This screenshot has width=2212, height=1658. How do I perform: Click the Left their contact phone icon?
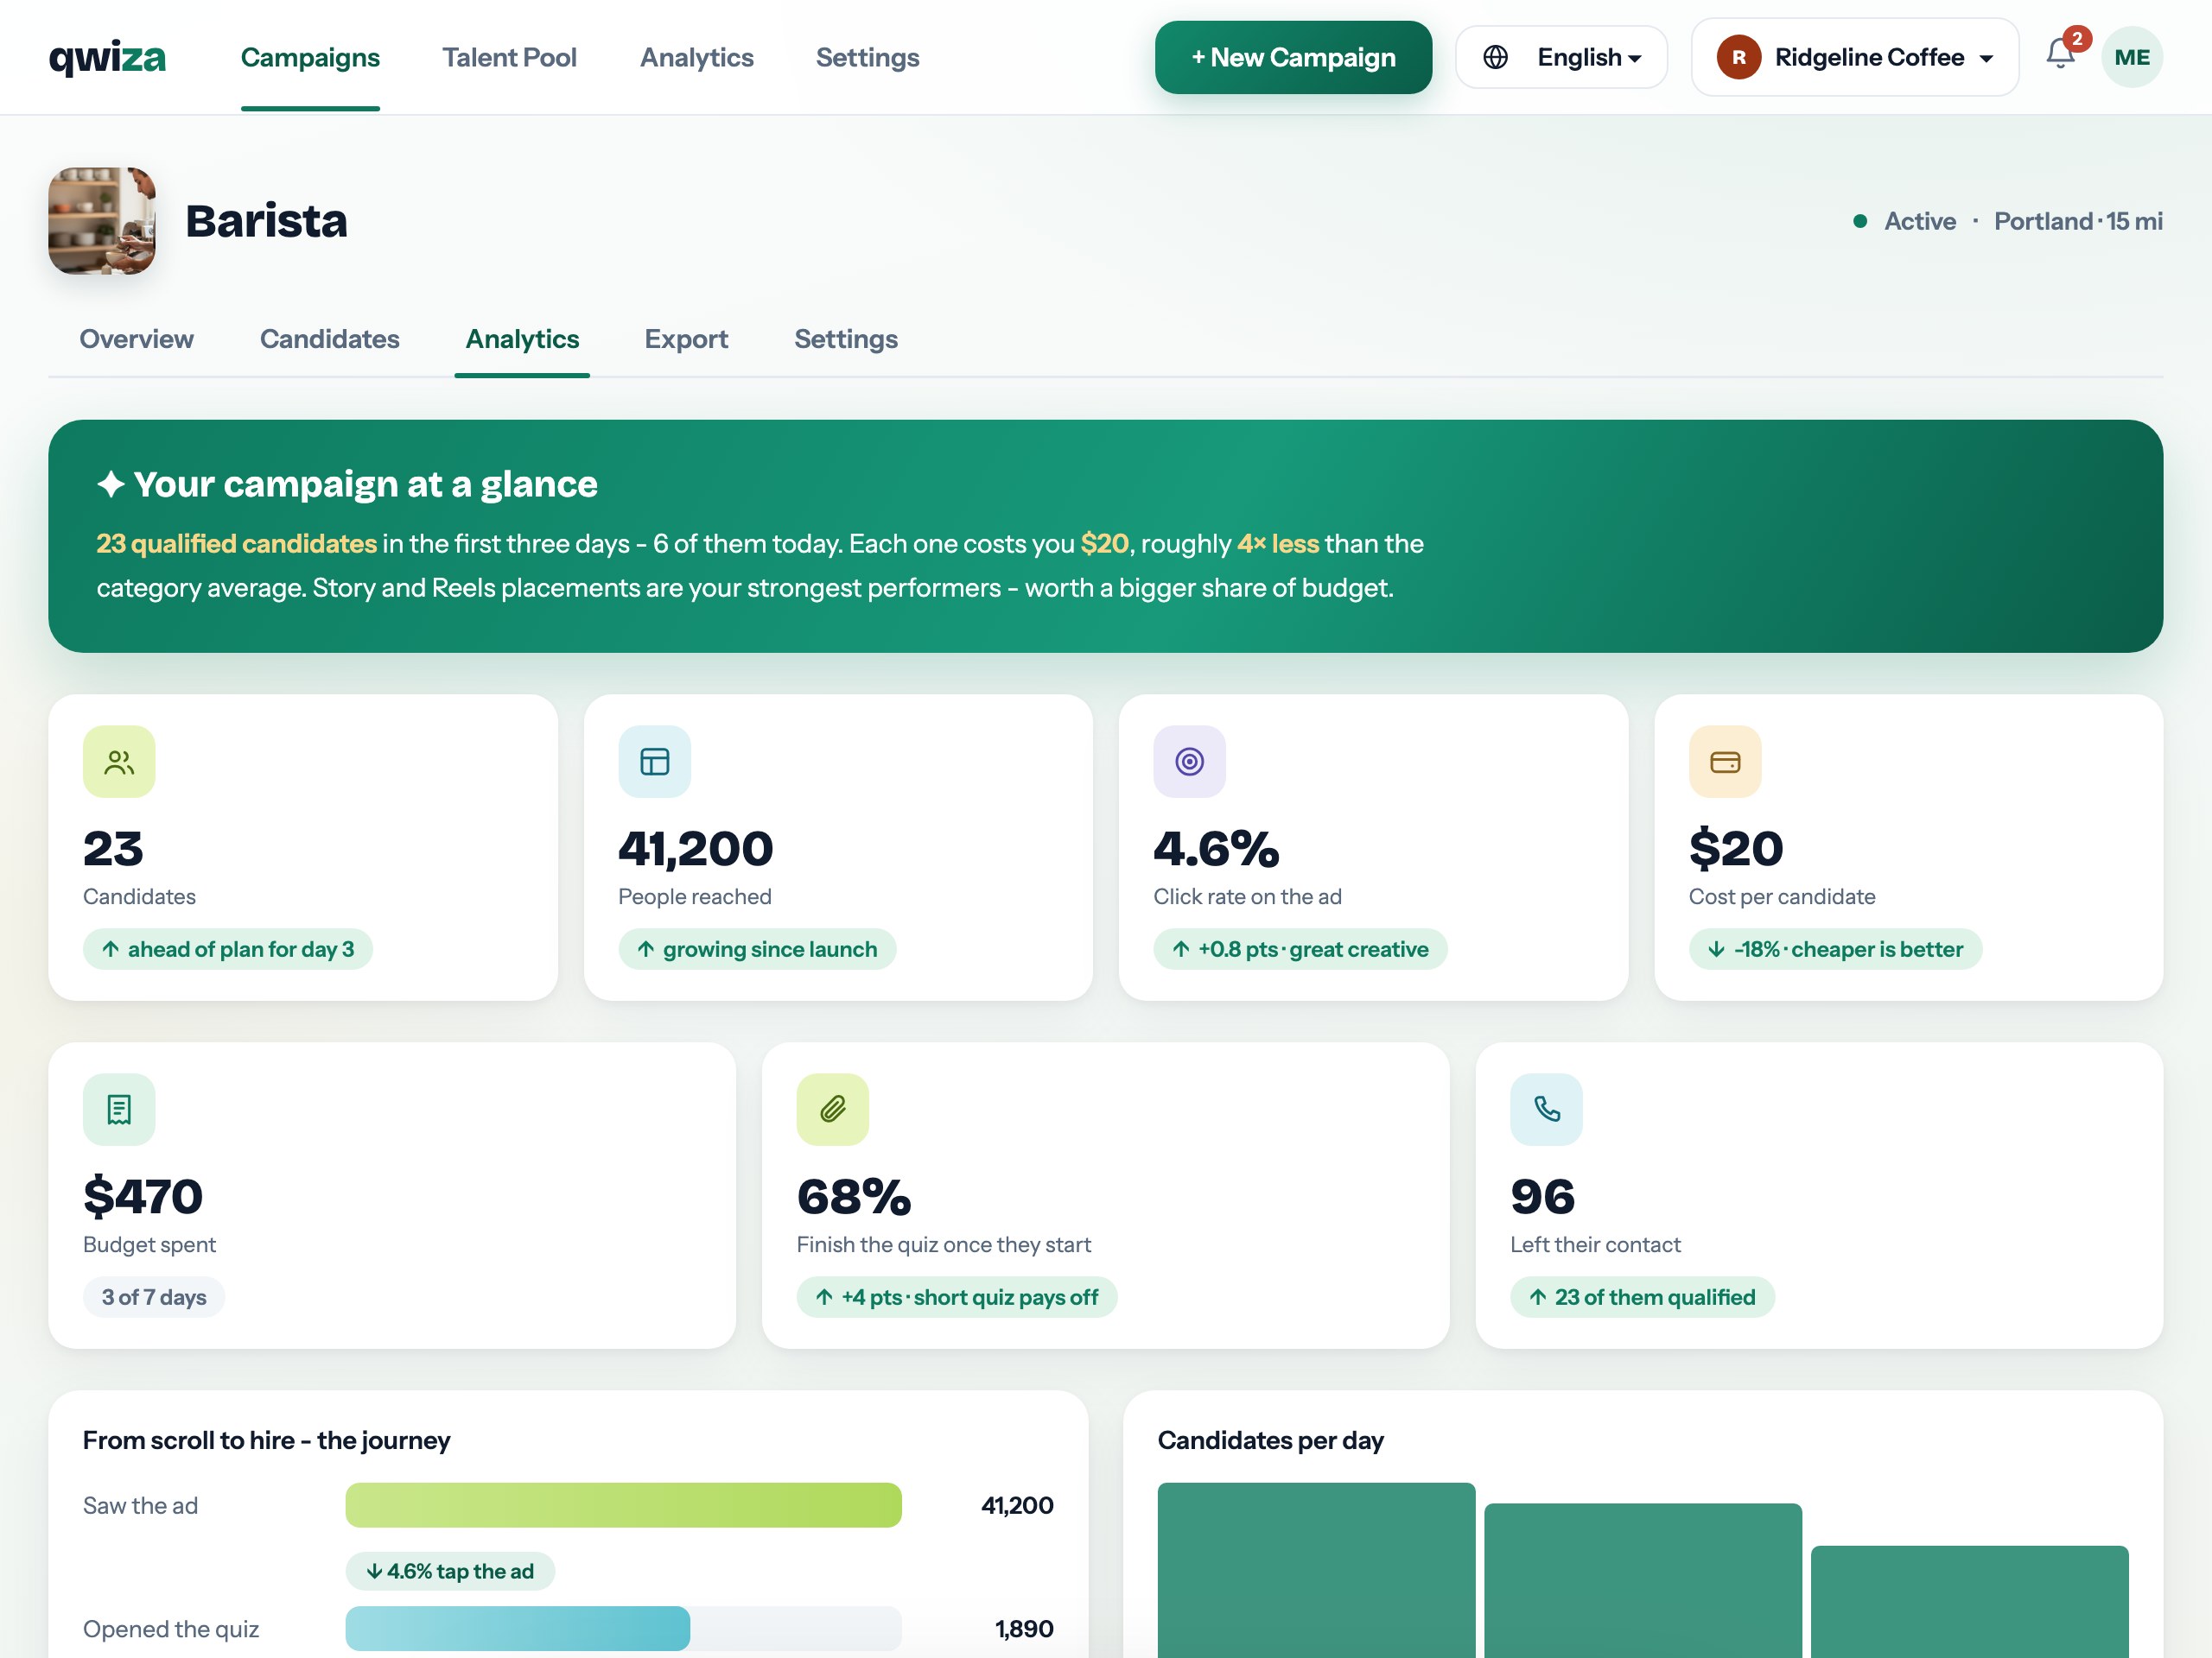coord(1546,1110)
